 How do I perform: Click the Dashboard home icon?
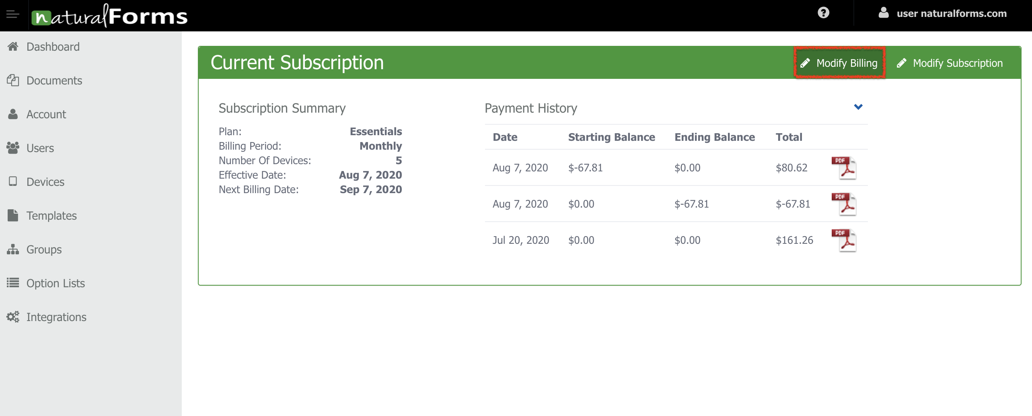pos(13,47)
